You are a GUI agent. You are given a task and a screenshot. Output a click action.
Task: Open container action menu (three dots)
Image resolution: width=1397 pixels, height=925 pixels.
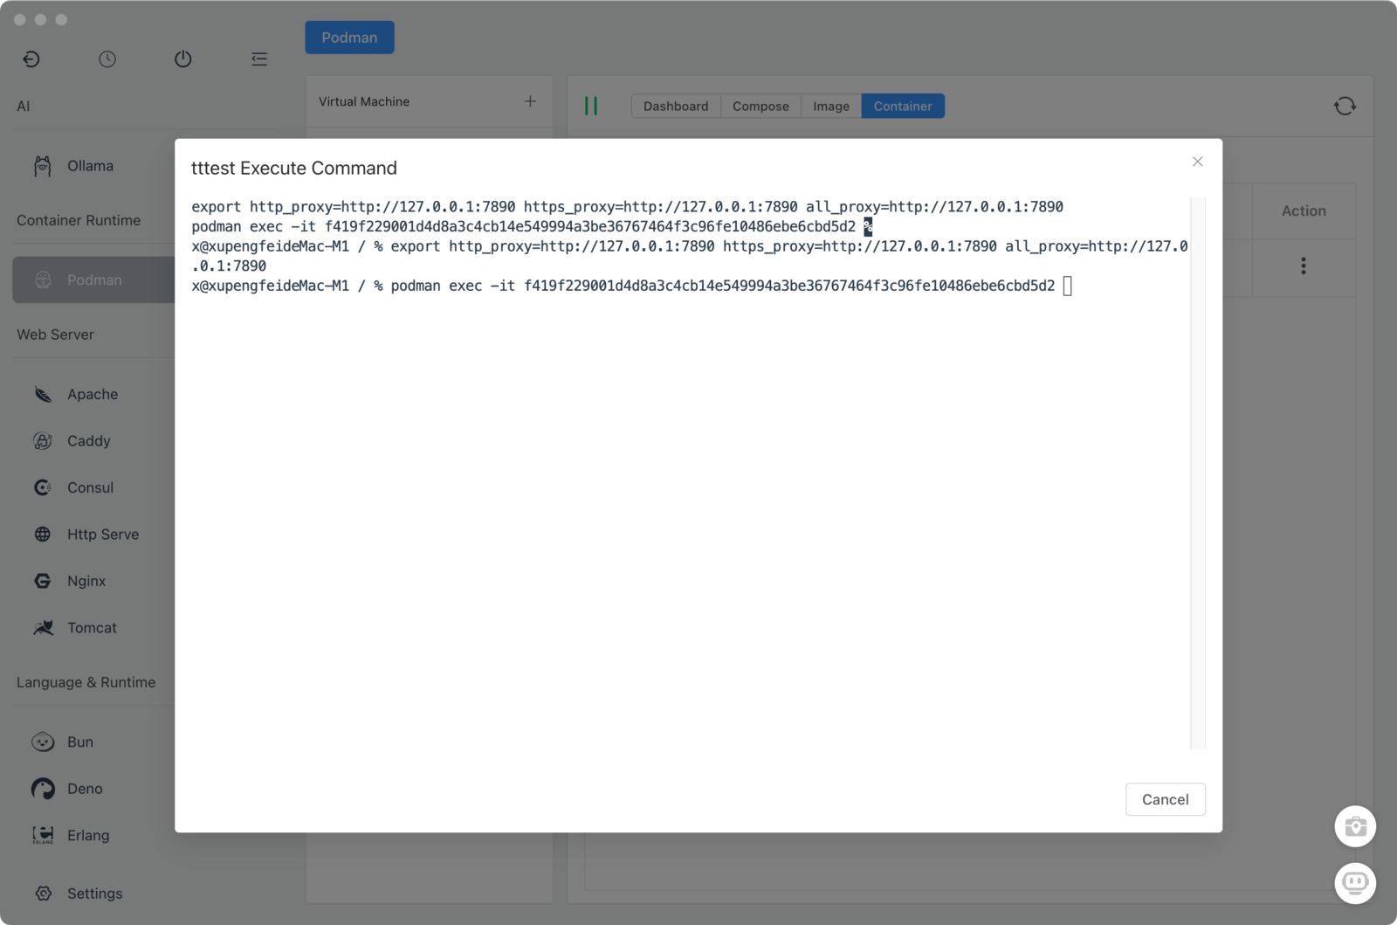[1303, 266]
